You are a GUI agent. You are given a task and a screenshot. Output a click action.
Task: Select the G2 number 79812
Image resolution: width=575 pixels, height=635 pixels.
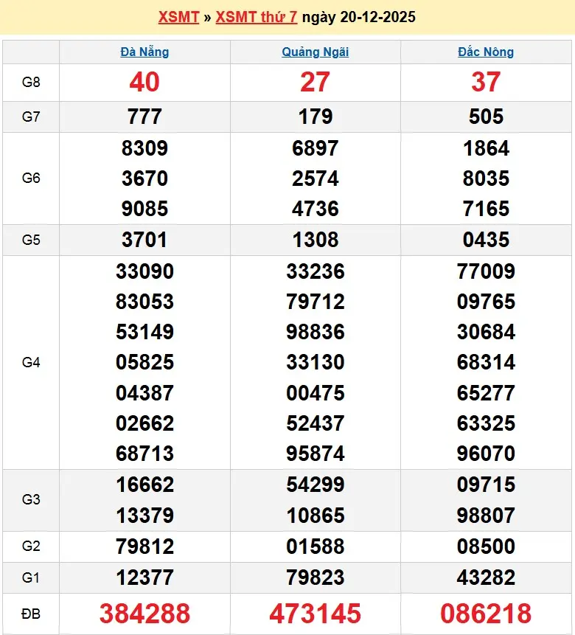[144, 546]
